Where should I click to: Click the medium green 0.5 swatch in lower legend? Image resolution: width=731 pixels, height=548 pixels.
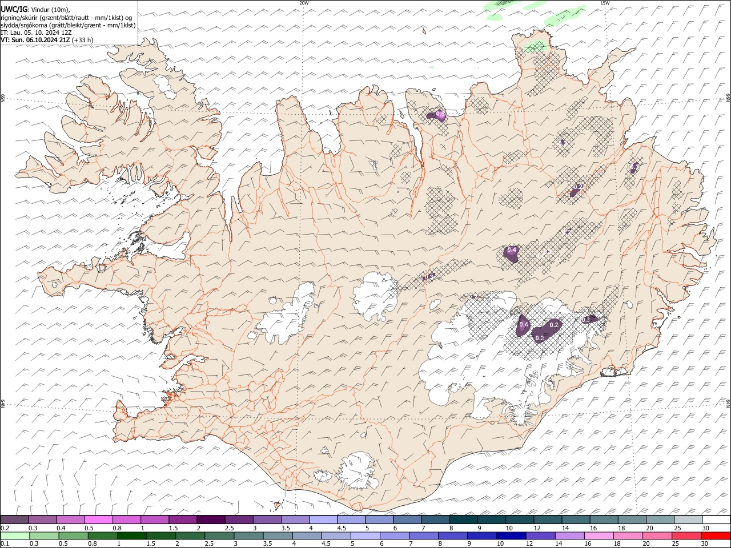pyautogui.click(x=73, y=535)
